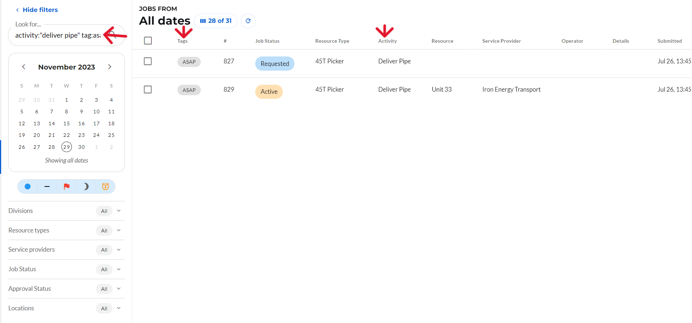Viewport: 692px width, 323px height.
Task: Sort by Submitted column header
Action: click(x=669, y=41)
